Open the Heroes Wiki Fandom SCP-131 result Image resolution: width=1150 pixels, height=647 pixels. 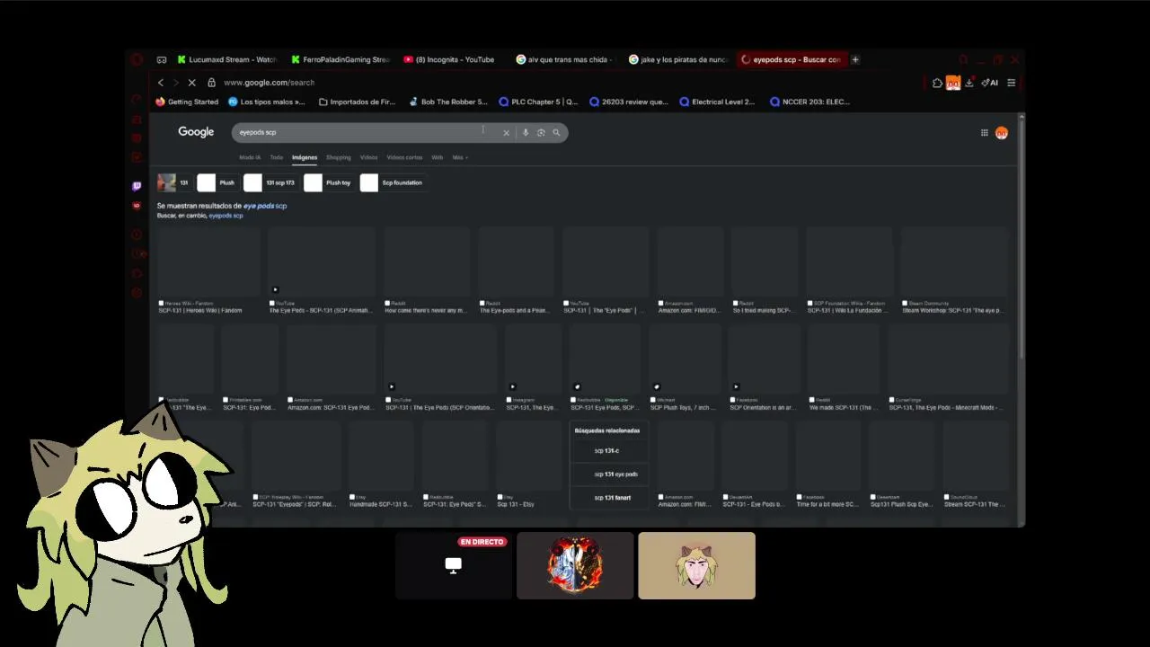(x=208, y=270)
